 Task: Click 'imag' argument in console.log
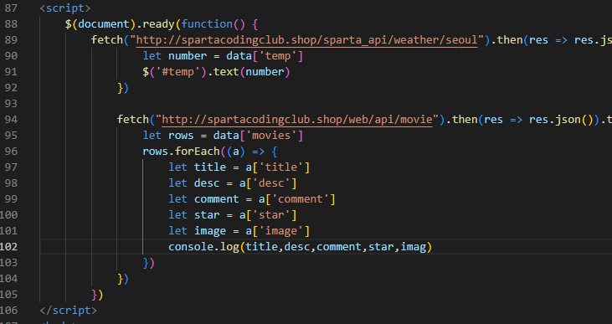tap(414, 247)
